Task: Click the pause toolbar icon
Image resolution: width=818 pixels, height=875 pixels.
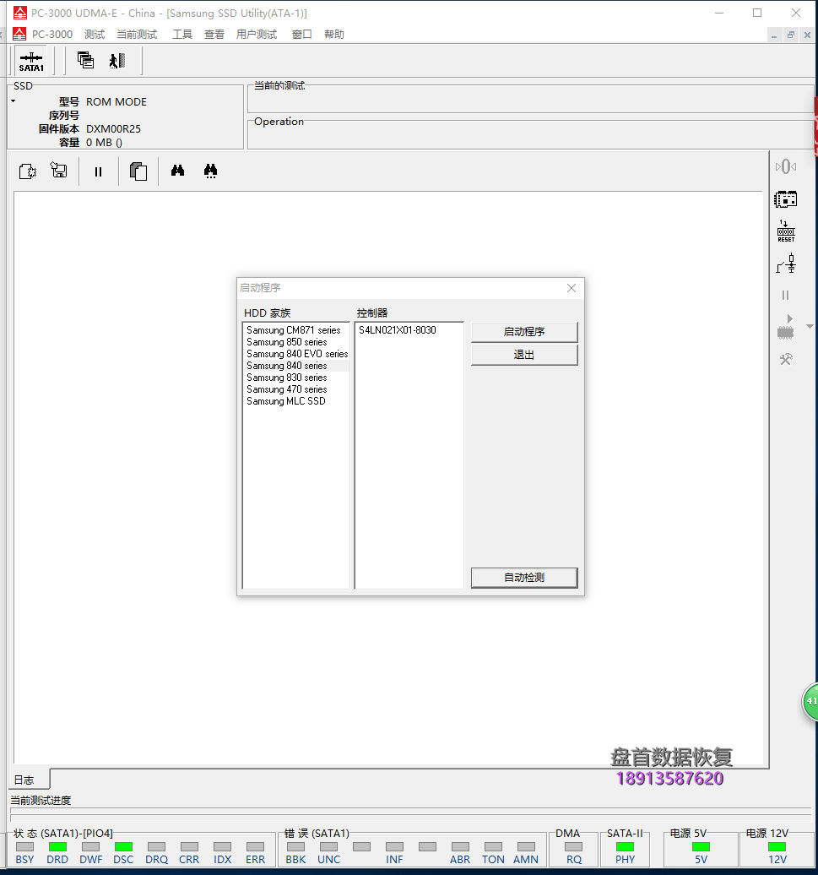Action: 98,172
